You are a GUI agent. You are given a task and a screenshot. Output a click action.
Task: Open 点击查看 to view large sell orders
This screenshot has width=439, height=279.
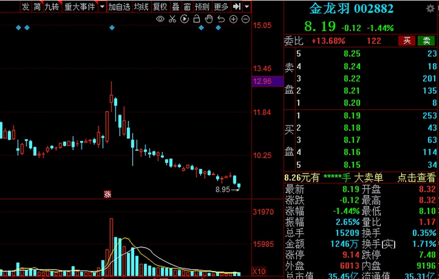(x=416, y=178)
